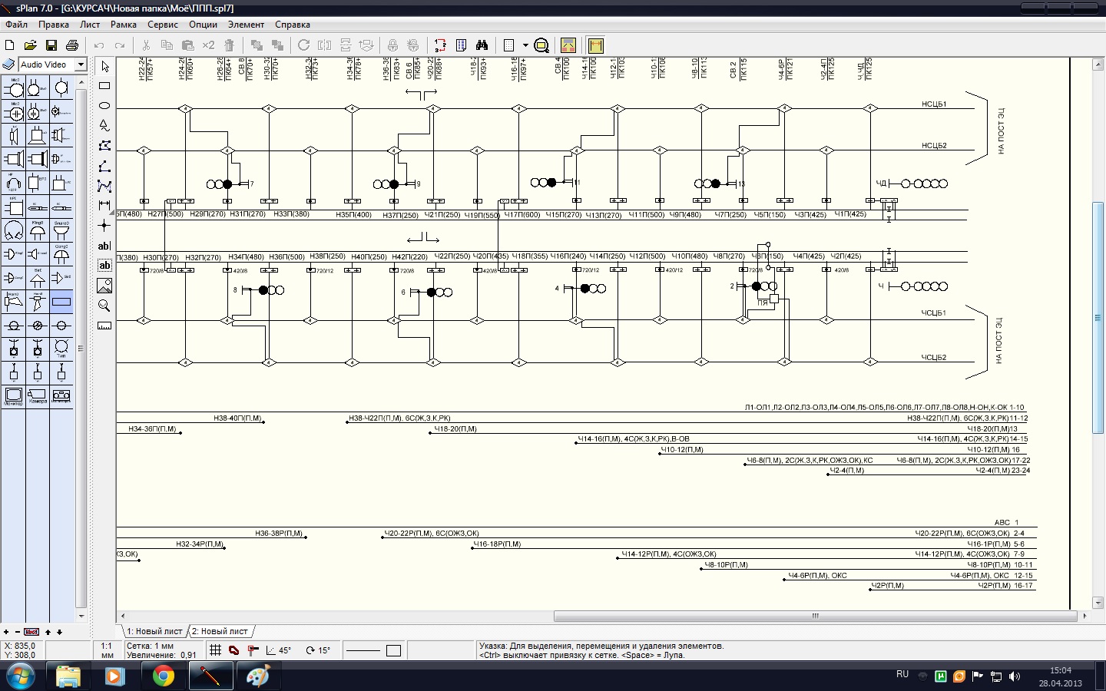The image size is (1106, 691).
Task: Expand the grid options dropdown arrow
Action: (525, 45)
